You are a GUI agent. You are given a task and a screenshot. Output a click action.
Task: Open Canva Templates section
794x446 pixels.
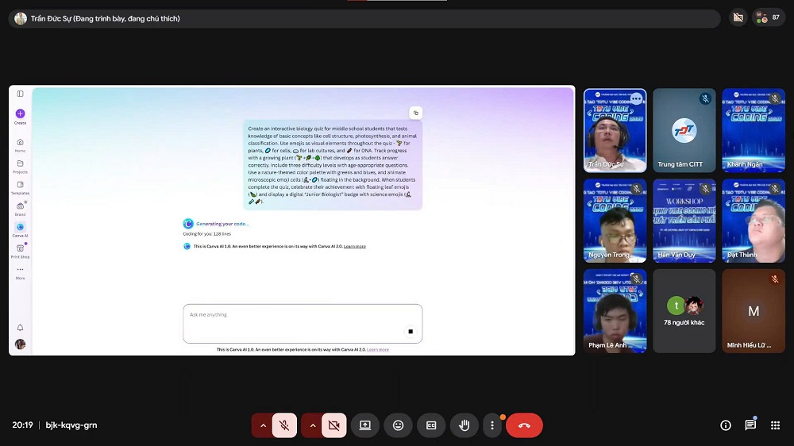pos(21,188)
